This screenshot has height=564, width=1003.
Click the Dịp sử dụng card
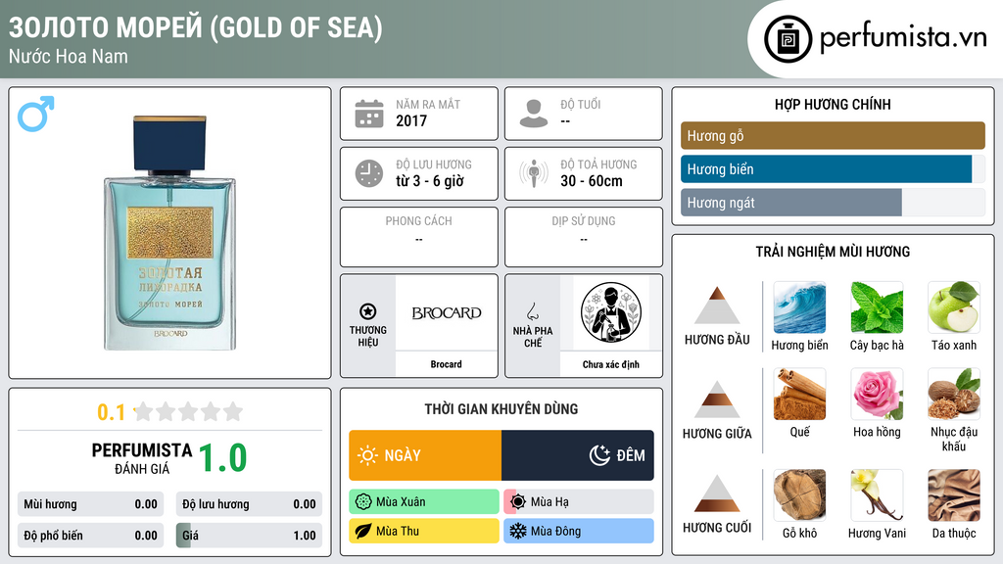pos(584,237)
